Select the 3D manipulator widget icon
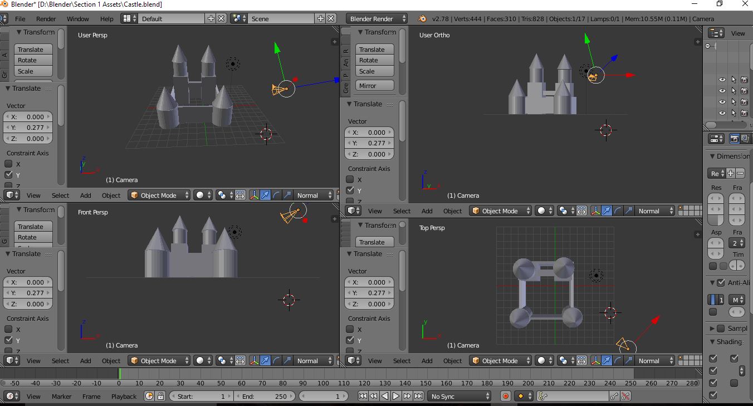The height and width of the screenshot is (406, 753). 255,195
